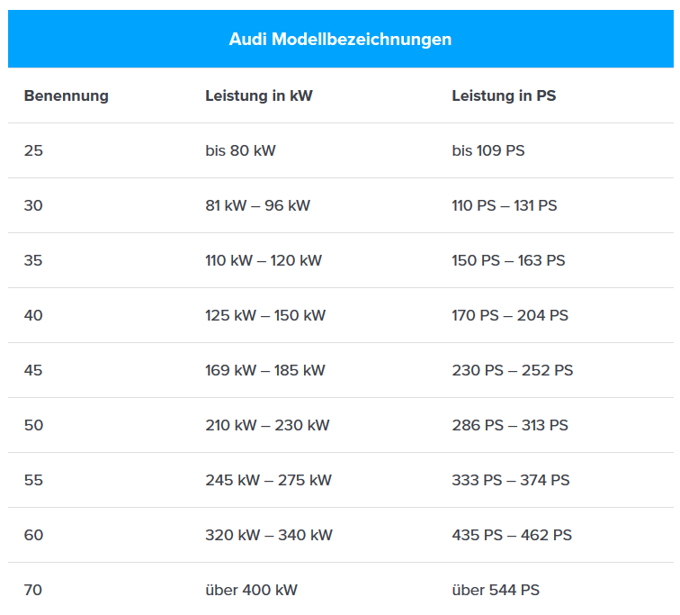The width and height of the screenshot is (680, 615).
Task: Select '333 PS – 374 PS' cell
Action: coord(511,480)
